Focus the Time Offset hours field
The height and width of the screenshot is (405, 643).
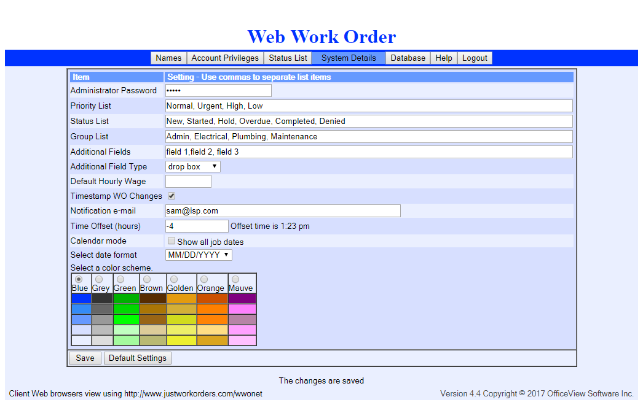point(197,226)
